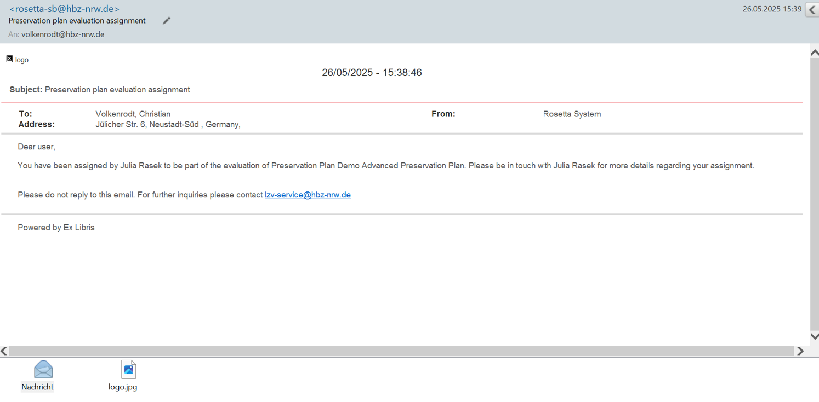Click the horizontal scrollbar right arrow

point(800,351)
